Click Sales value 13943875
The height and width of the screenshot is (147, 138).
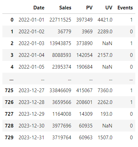pos(60,43)
